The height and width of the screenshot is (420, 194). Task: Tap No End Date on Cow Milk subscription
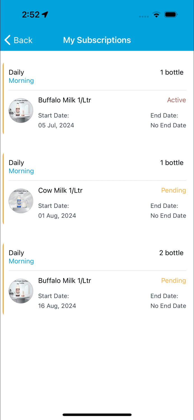[x=168, y=216]
